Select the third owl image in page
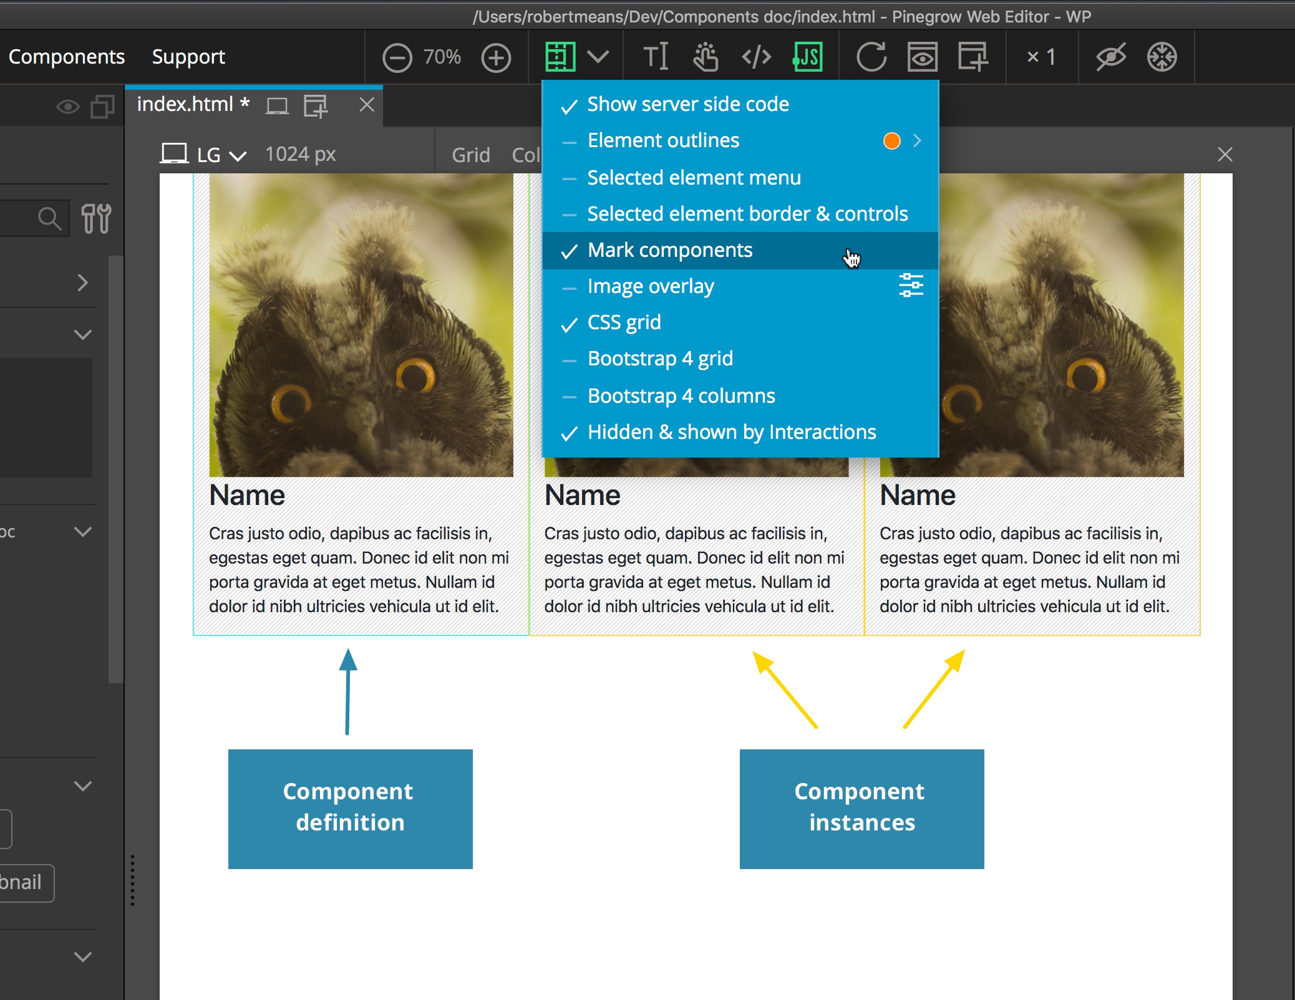Viewport: 1295px width, 1000px height. (x=1062, y=325)
